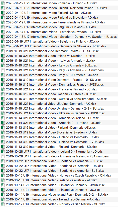118x207 pixels.
Task: Click Excel icon beside Italy 6 - 0 Armenia JO.ods
Action: 3,75
